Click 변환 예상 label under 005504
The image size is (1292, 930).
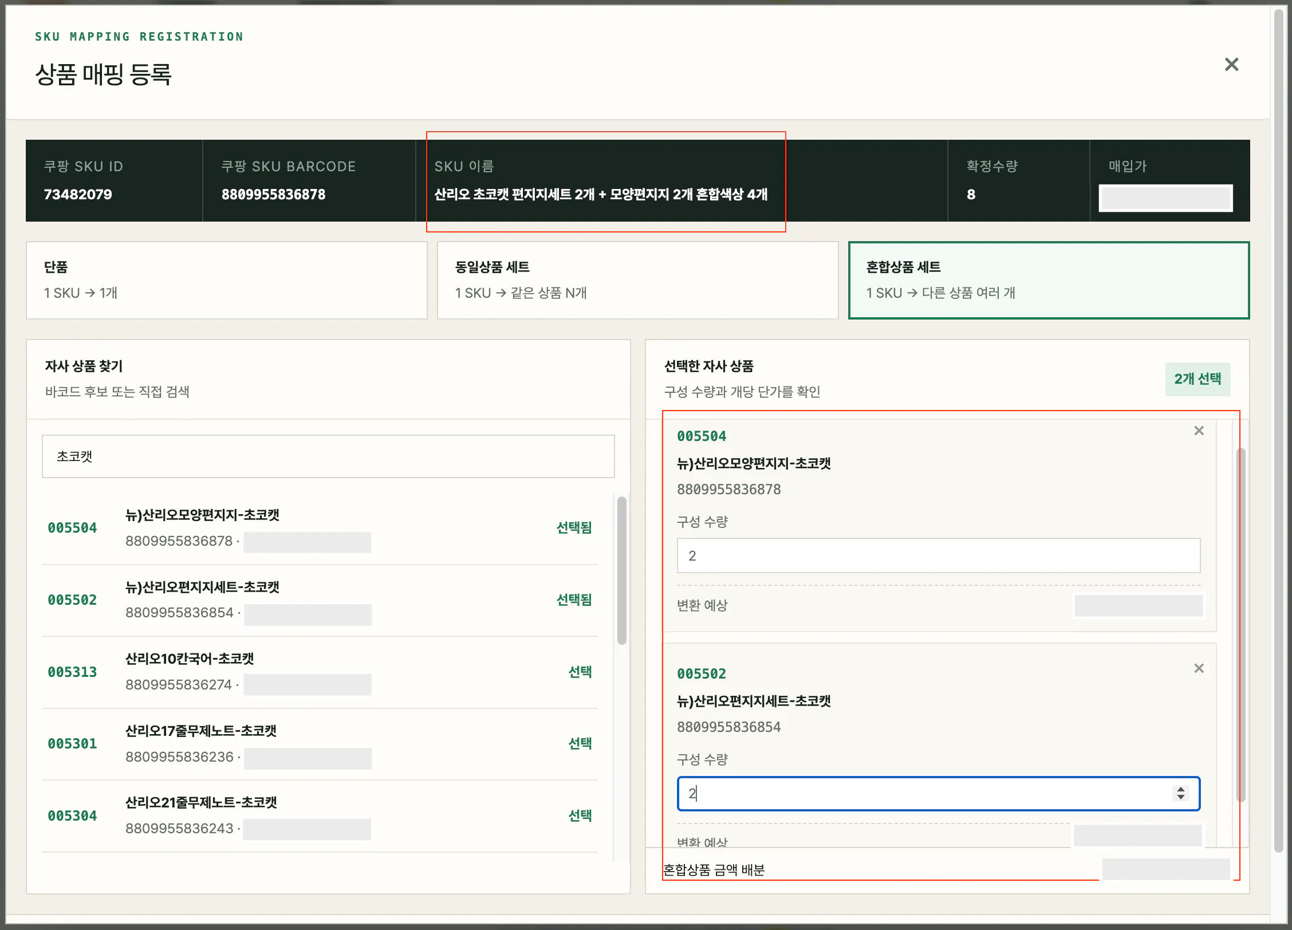point(702,605)
